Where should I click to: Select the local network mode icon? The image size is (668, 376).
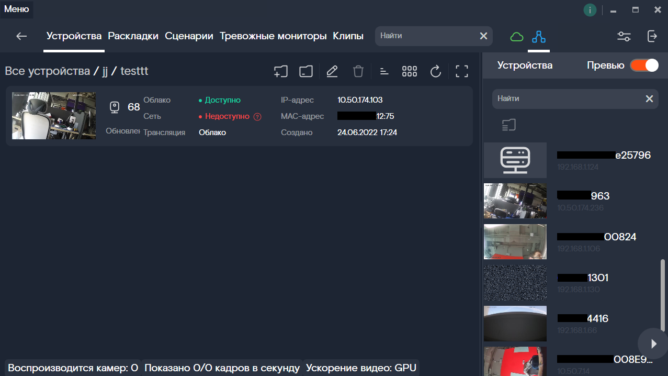tap(538, 37)
